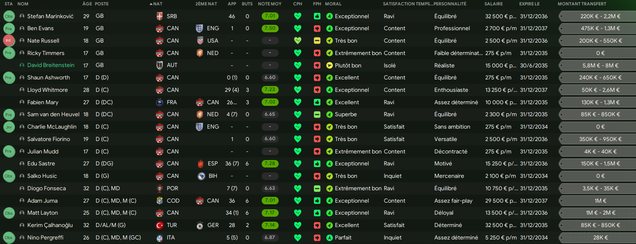The image size is (636, 244).
Task: Click Adam Juma's 1M € transfer value tag
Action: pos(600,201)
